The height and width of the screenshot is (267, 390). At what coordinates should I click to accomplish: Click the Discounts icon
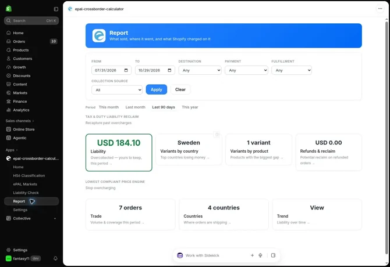(x=9, y=75)
